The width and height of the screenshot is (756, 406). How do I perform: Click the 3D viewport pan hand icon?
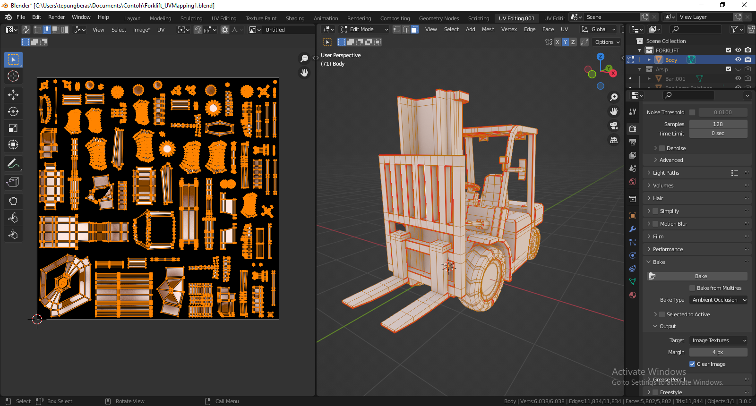614,111
